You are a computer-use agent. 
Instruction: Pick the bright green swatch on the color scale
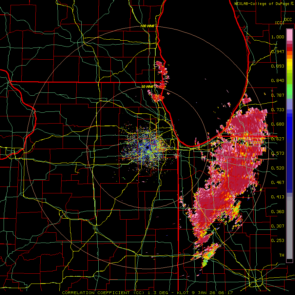click(x=289, y=89)
